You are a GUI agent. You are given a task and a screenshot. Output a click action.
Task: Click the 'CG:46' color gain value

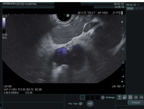[29, 93]
